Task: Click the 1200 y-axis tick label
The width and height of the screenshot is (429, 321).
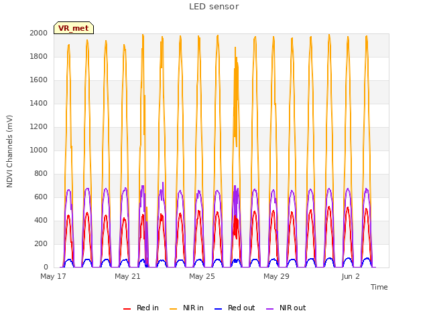Action: [x=39, y=126]
